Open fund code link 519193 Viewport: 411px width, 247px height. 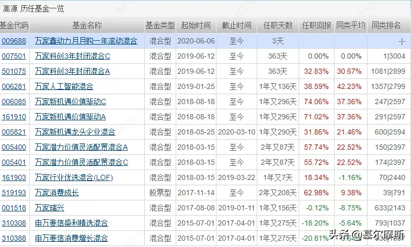[14, 193]
